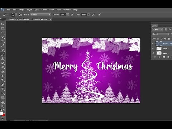
Task: Open the Window menu
Action: [x=67, y=10]
